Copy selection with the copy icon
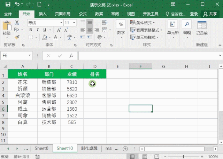 pyautogui.click(x=17, y=30)
